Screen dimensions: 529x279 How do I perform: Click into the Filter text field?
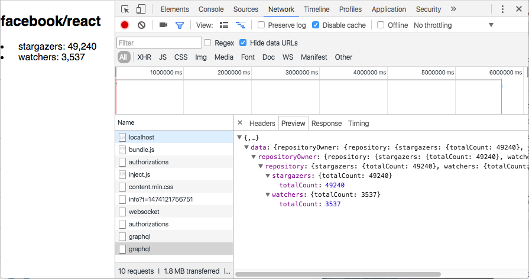point(159,43)
